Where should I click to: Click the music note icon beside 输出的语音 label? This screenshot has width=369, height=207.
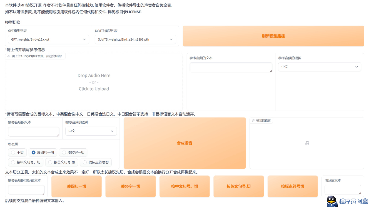click(x=253, y=120)
